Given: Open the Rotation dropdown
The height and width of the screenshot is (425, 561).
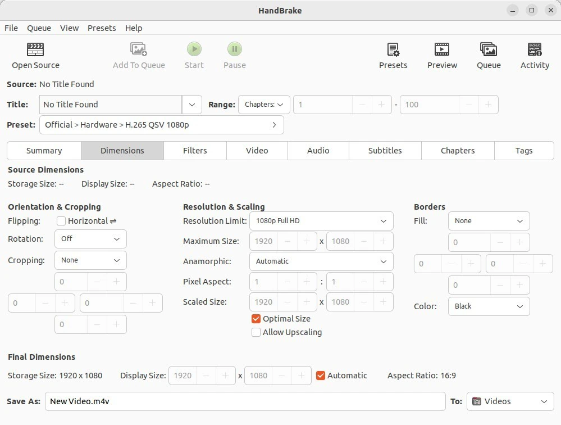Looking at the screenshot, I should tap(90, 239).
